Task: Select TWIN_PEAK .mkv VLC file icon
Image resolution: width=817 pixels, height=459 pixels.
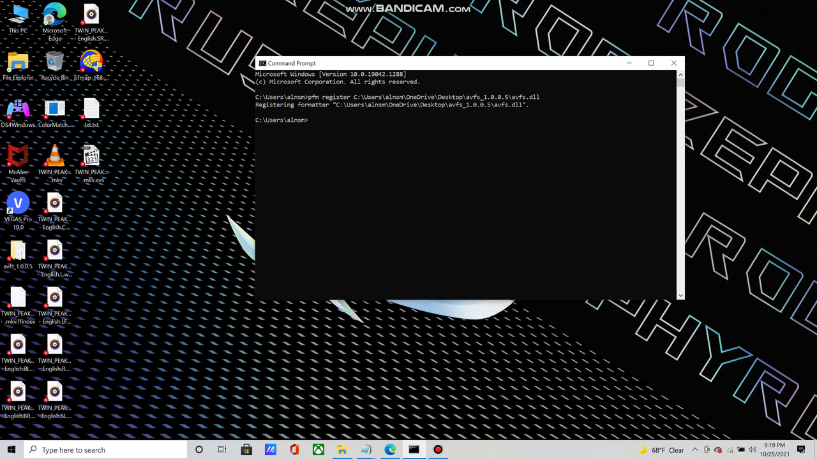Action: click(55, 164)
